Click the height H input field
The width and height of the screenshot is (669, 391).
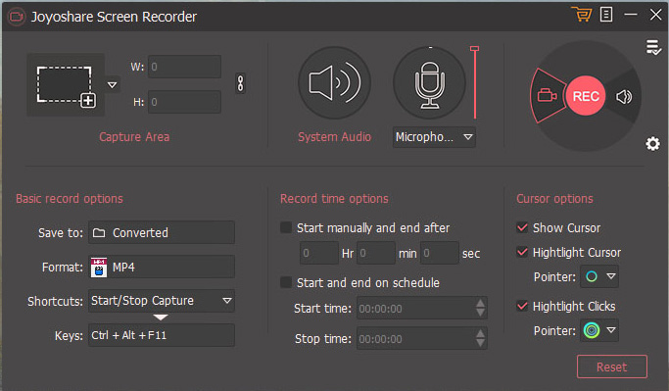[184, 102]
